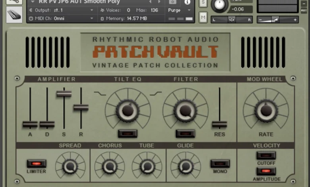This screenshot has height=187, width=310.
Task: Click the RES slider handle
Action: click(x=219, y=124)
